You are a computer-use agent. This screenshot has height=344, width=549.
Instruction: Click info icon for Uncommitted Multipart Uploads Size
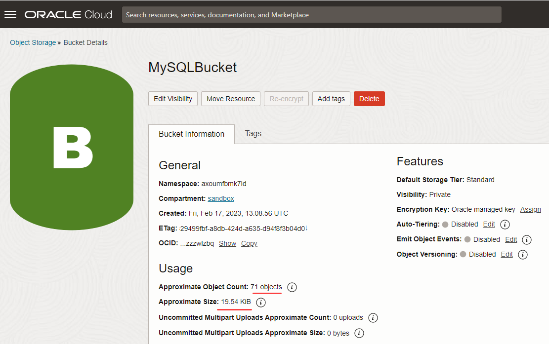coord(359,333)
